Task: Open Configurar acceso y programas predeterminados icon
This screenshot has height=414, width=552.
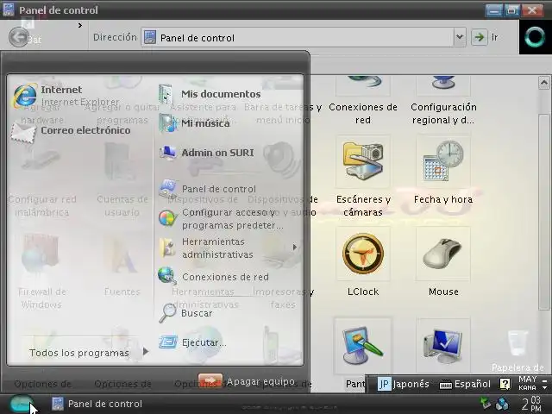Action: 167,218
